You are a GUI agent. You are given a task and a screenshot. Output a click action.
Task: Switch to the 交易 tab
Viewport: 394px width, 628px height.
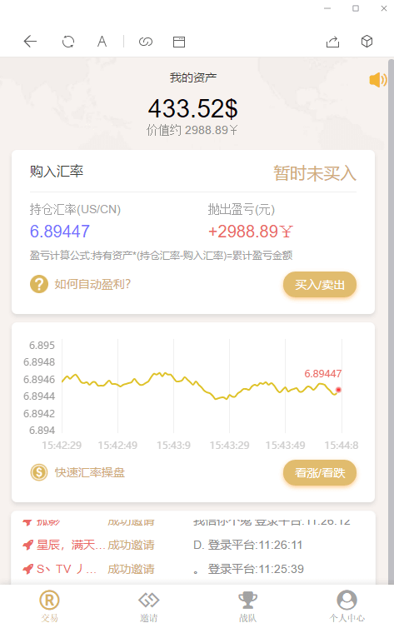pyautogui.click(x=49, y=606)
